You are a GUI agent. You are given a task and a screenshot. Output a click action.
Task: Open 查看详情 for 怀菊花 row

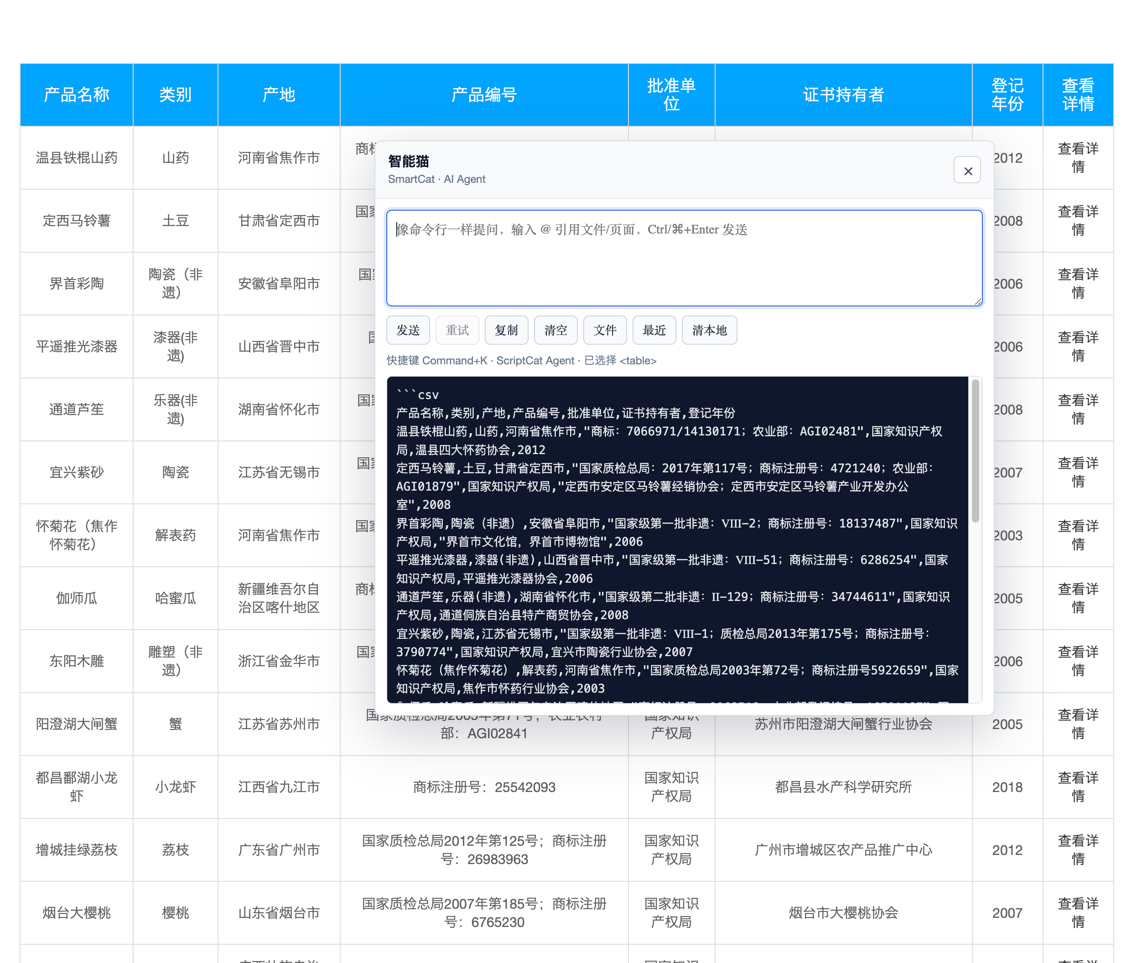point(1078,535)
